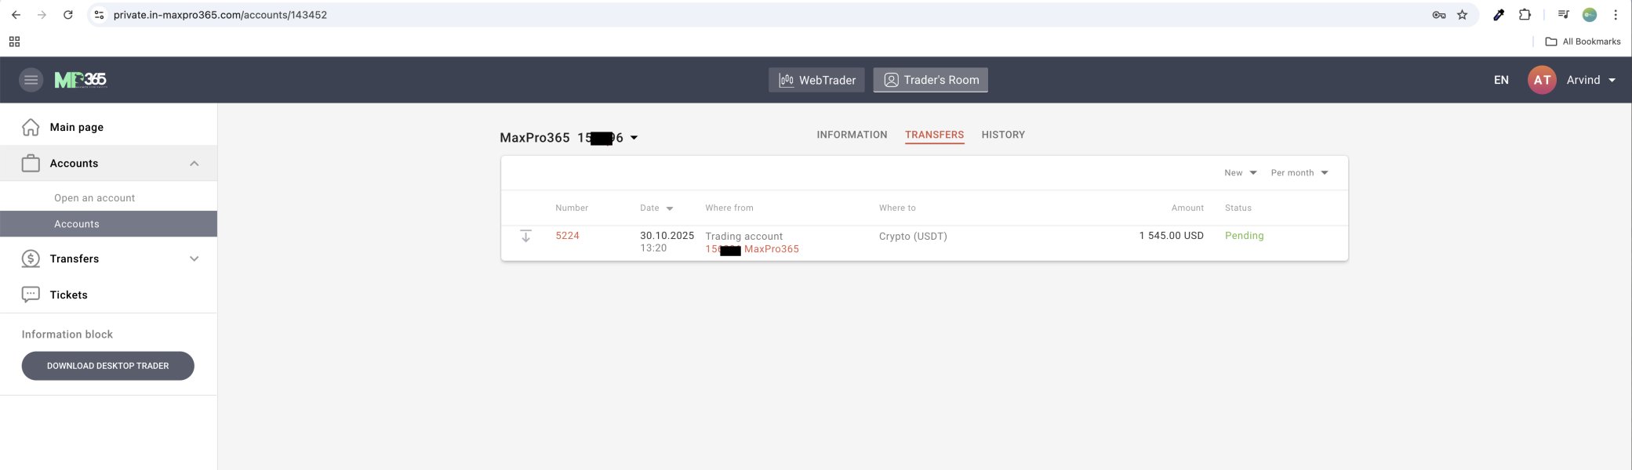Change language via EN selector
The height and width of the screenshot is (470, 1632).
point(1501,80)
